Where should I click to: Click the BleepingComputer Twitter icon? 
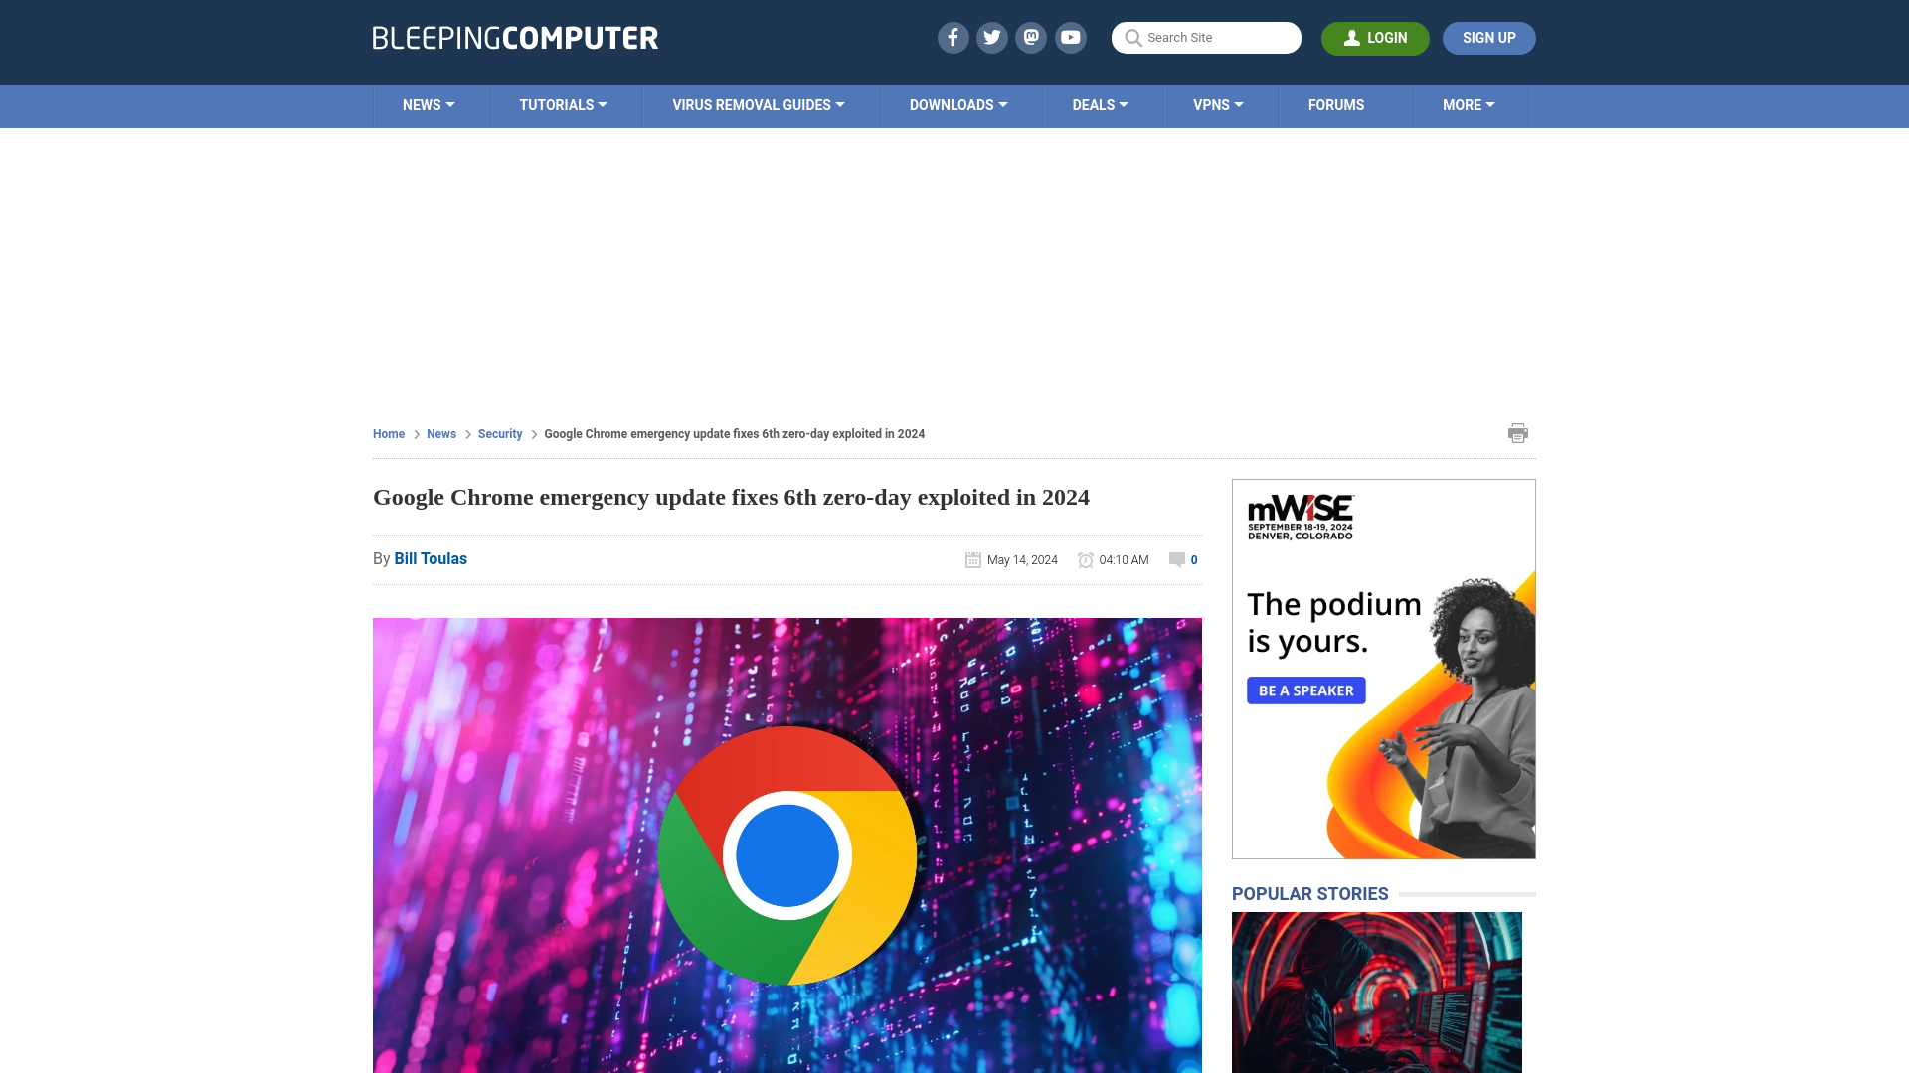[x=992, y=37]
